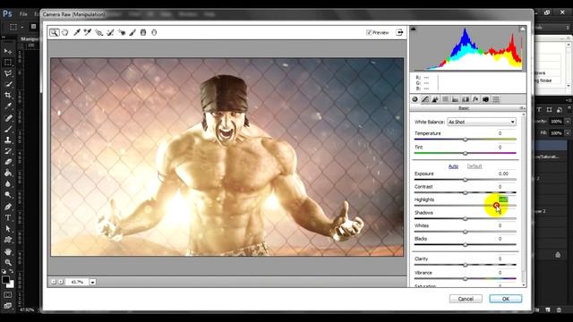Viewport: 573px width, 322px height.
Task: Toggle full screen mode button
Action: pyautogui.click(x=399, y=32)
